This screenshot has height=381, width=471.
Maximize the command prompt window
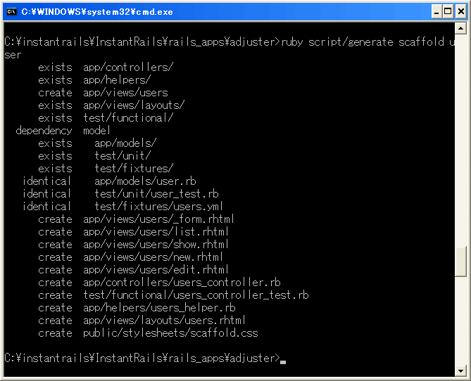pyautogui.click(x=448, y=12)
